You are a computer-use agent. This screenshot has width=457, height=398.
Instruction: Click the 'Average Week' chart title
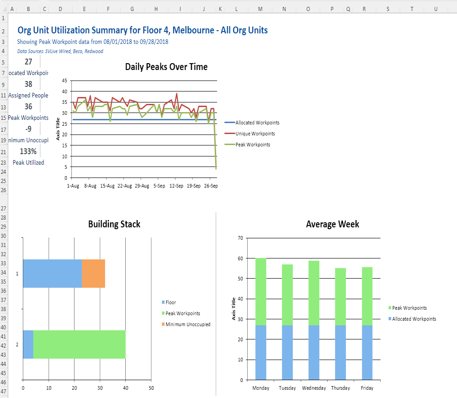tap(333, 224)
